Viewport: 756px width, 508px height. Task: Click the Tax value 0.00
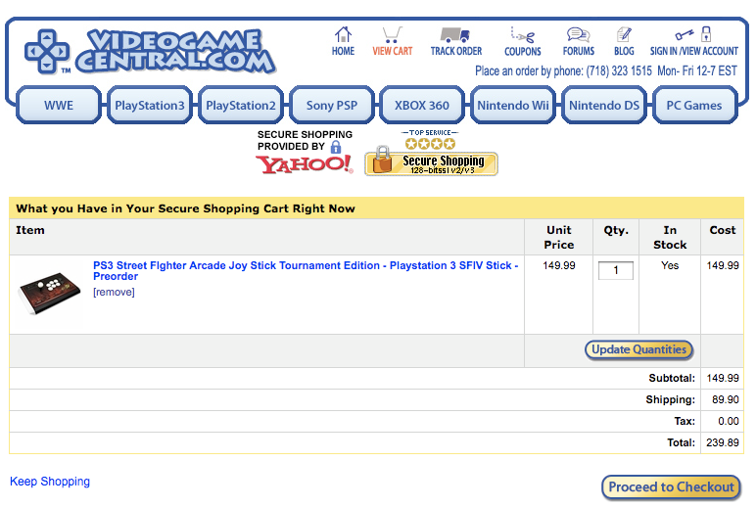728,421
